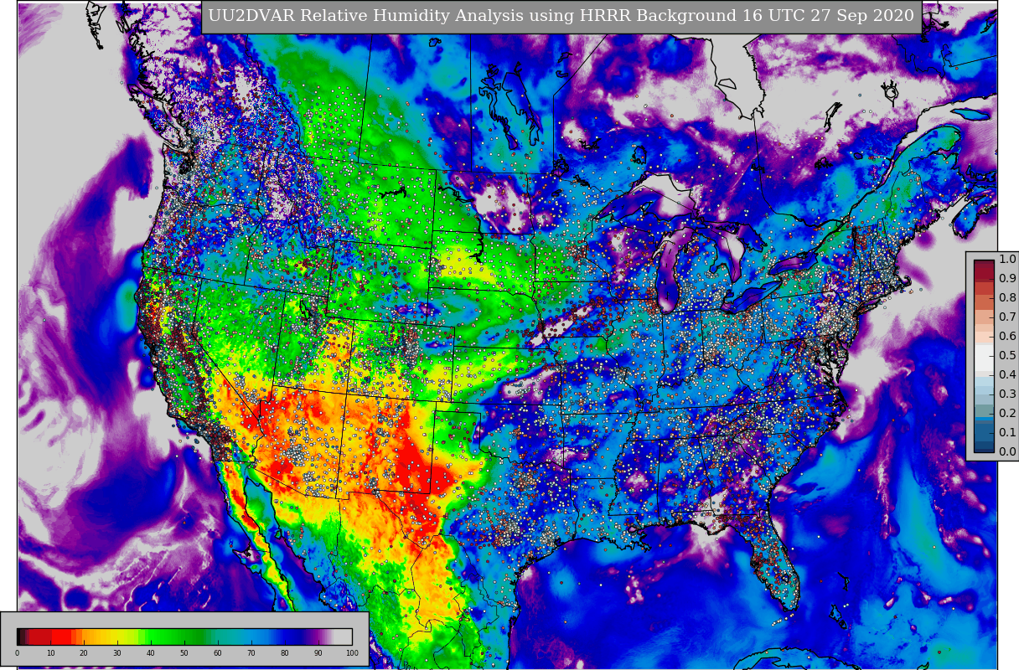Click the '0.2' label on the right colorbar

tap(1007, 414)
